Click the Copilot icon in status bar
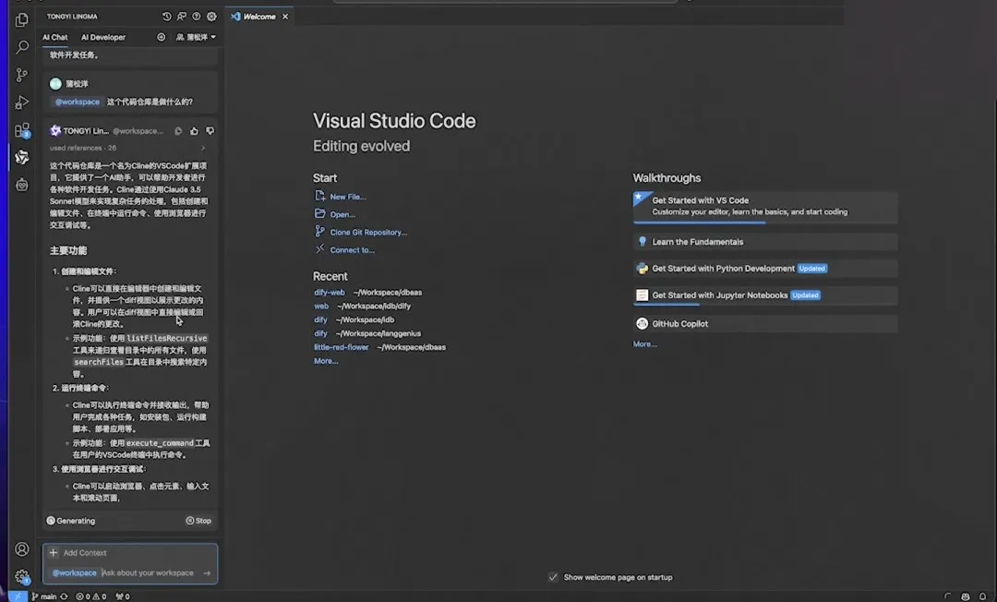Screen dimensions: 997x602 pyautogui.click(x=966, y=596)
